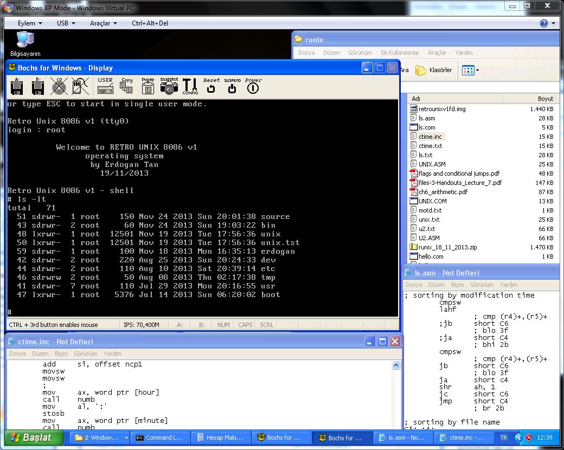This screenshot has height=450, width=564.
Task: Click the Bochs CD-ROM drive icon
Action: coord(59,86)
